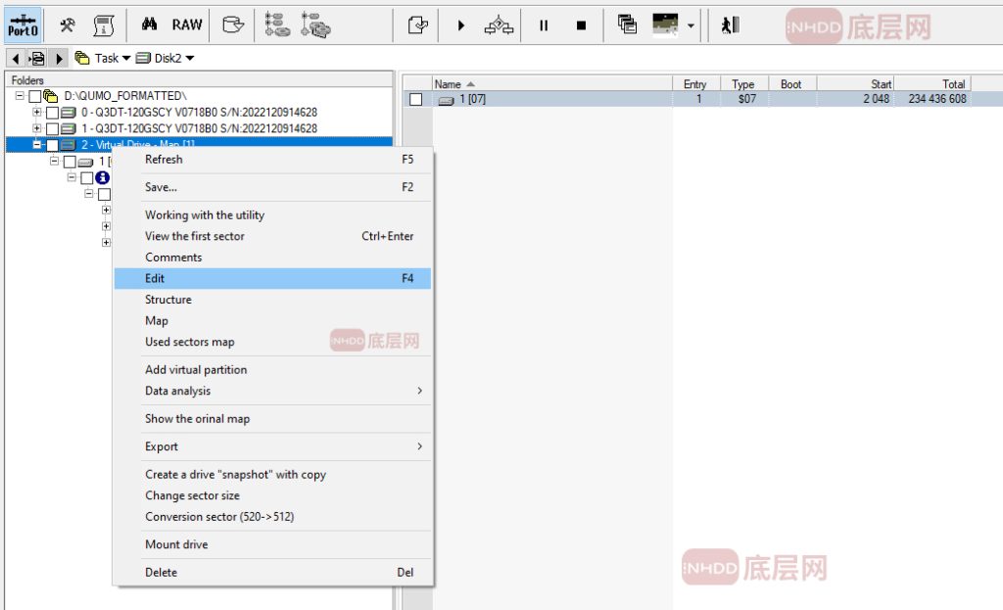Click the Port 0 toolbar button

24,25
